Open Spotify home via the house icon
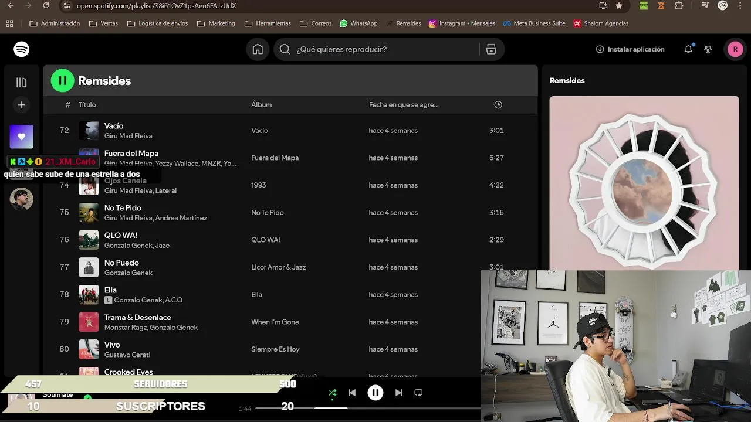Image resolution: width=751 pixels, height=422 pixels. coord(258,49)
